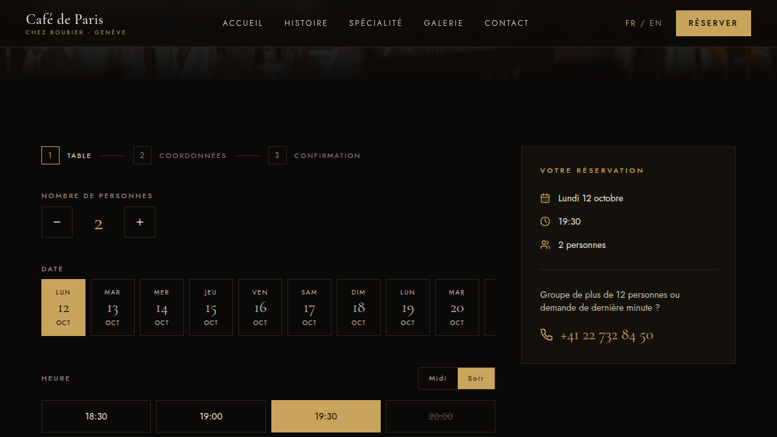Screen dimensions: 777x437
Task: Click the calendar icon beside Lundi 12 octobre
Action: pos(545,198)
